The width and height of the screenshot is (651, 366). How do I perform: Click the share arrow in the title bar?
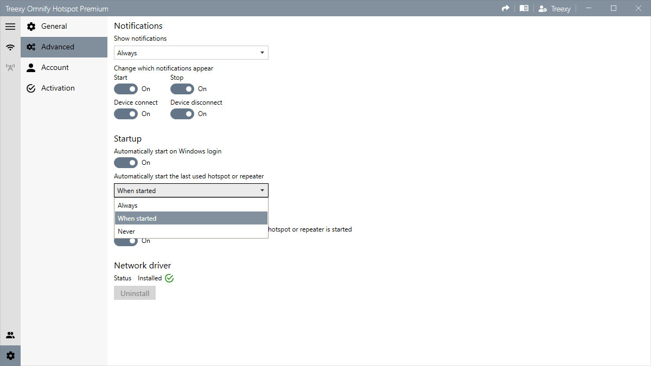click(x=505, y=8)
